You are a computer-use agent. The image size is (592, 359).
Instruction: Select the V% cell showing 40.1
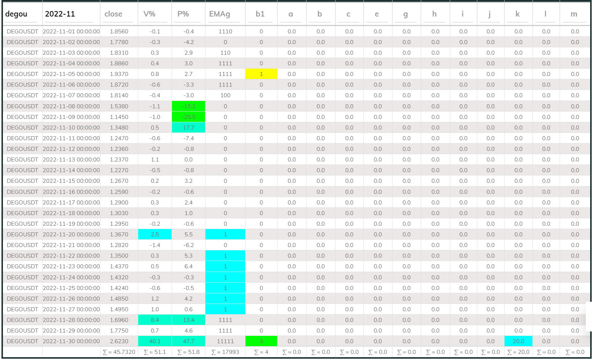(155, 341)
